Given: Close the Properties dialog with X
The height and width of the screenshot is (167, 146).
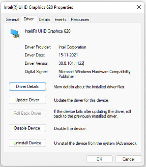Looking at the screenshot, I should coord(139,7).
